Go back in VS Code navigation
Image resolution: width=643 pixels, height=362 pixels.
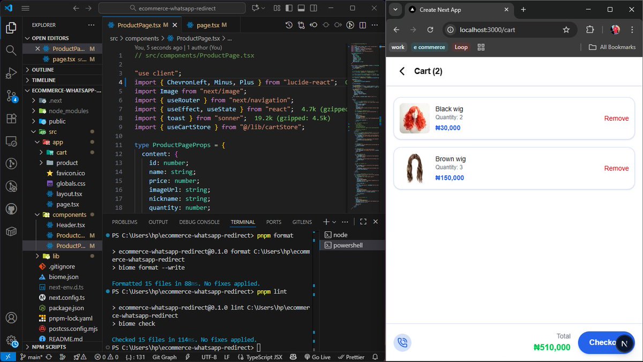76,8
